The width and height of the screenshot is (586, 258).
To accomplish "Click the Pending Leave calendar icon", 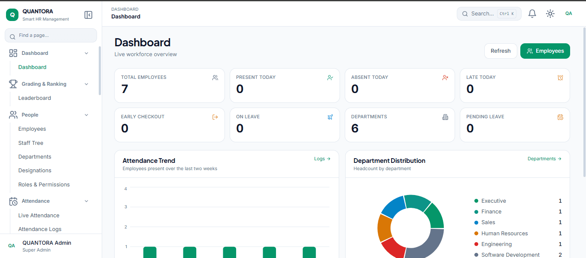I will pyautogui.click(x=560, y=117).
